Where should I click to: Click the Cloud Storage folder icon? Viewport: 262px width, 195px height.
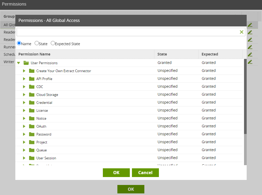point(31,95)
